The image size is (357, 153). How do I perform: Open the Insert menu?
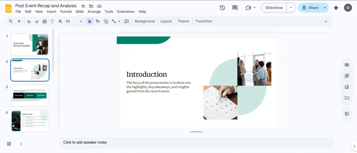pyautogui.click(x=52, y=11)
